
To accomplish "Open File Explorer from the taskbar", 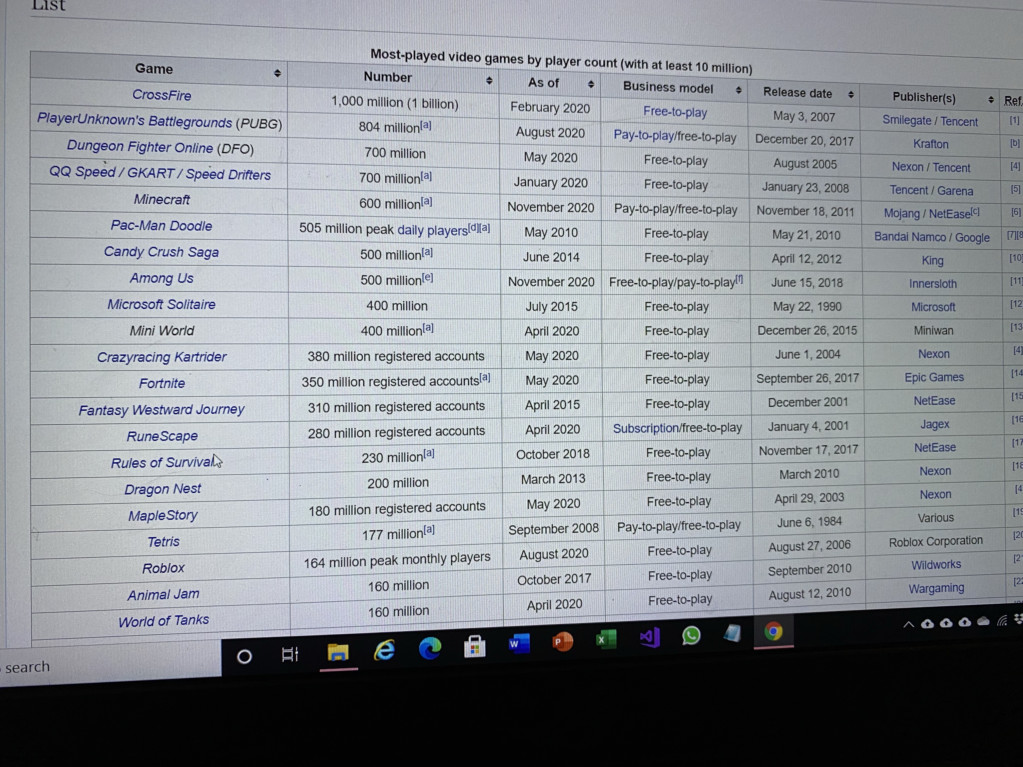I will tap(338, 652).
